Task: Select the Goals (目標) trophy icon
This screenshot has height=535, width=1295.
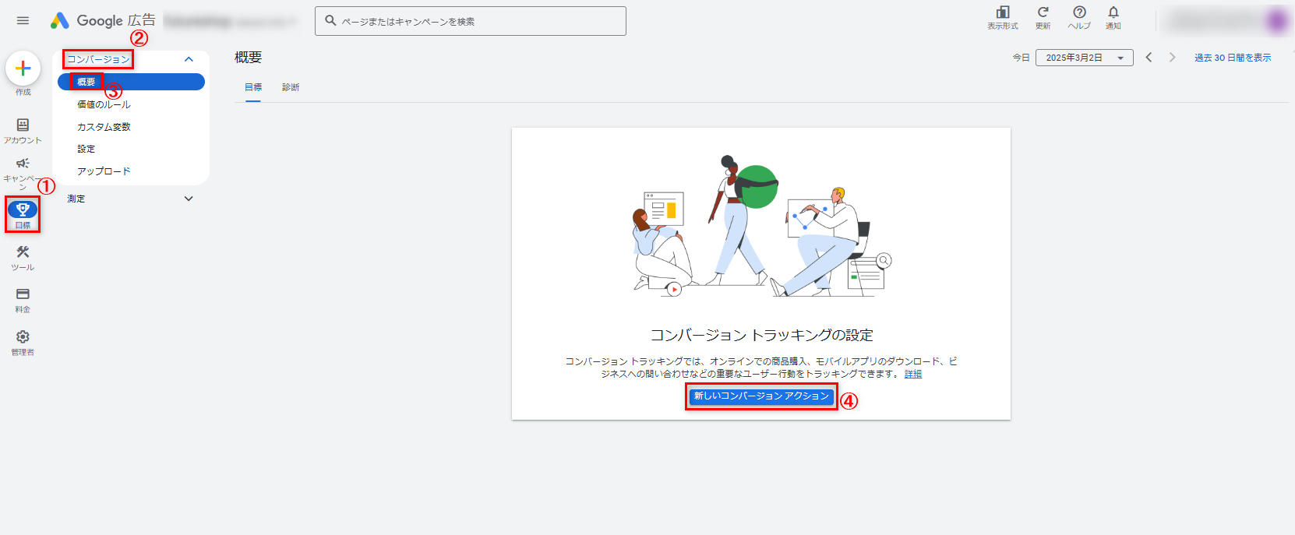Action: [x=23, y=210]
